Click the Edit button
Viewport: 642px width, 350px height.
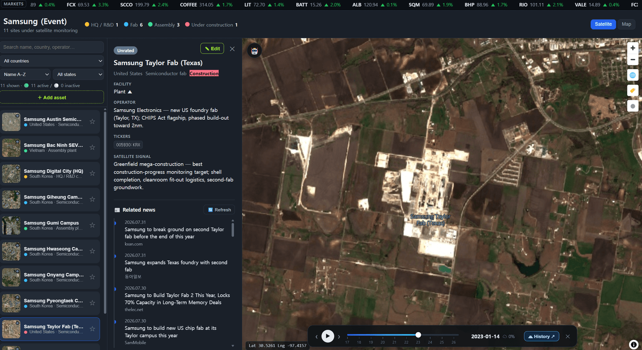[212, 49]
